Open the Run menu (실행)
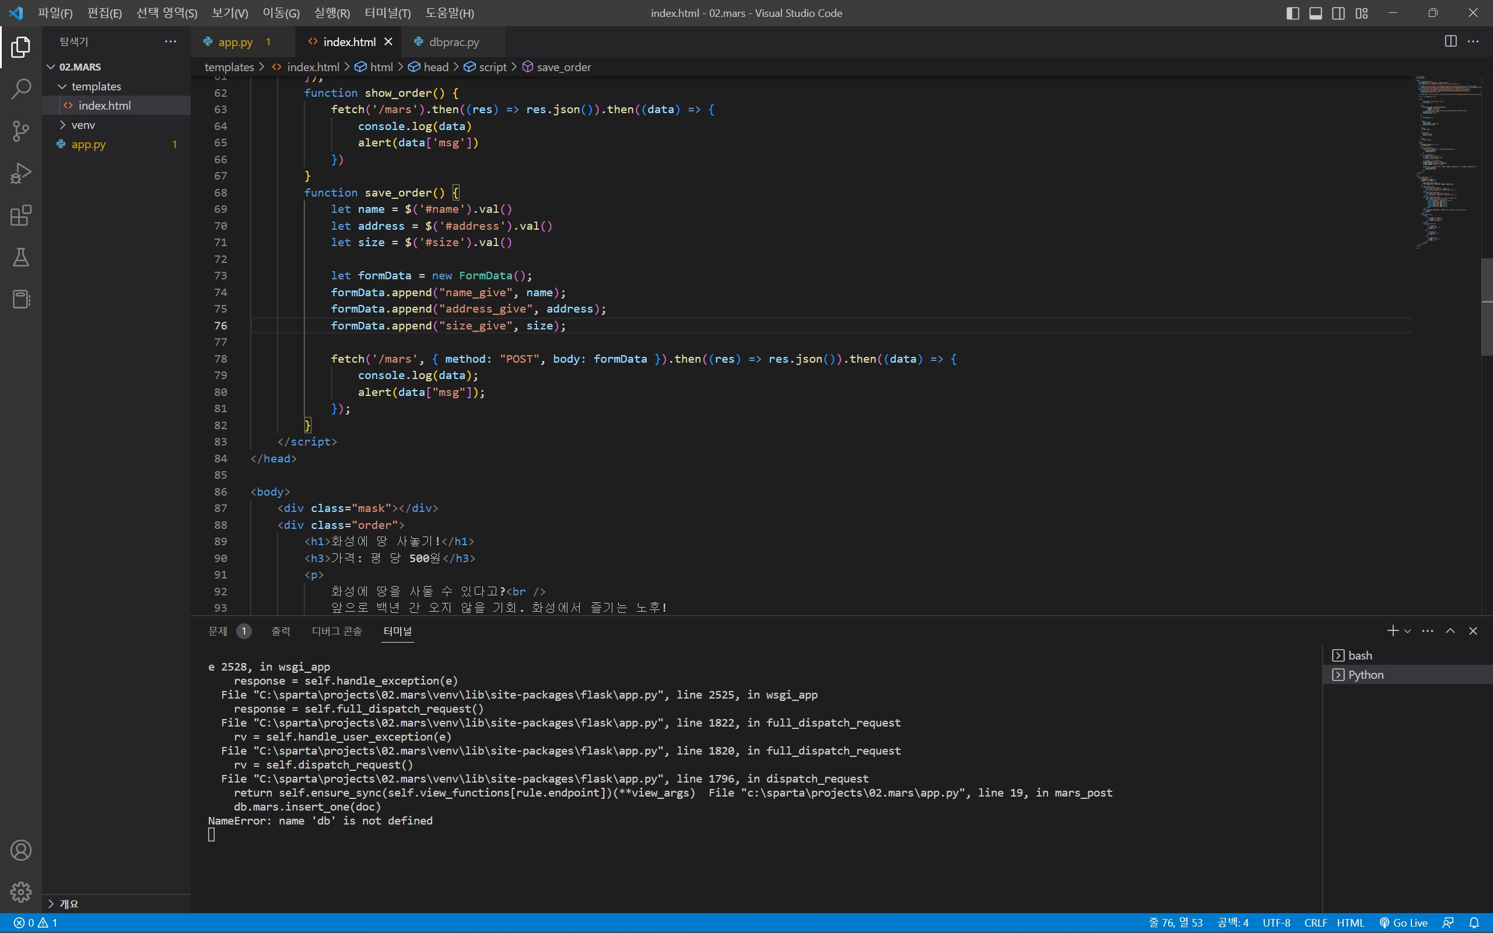This screenshot has width=1493, height=933. [x=331, y=13]
